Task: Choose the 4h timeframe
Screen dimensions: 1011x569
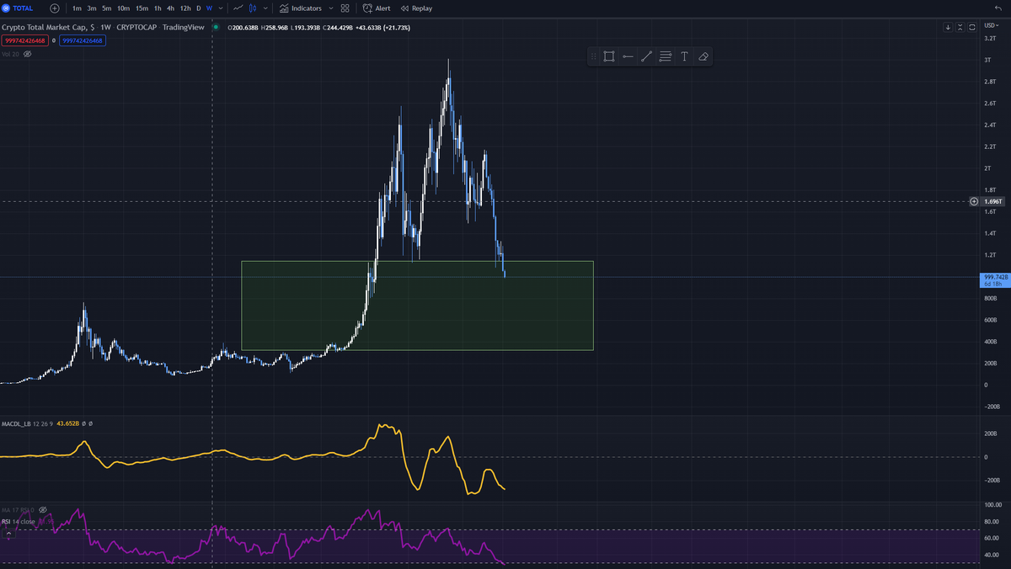Action: (170, 8)
